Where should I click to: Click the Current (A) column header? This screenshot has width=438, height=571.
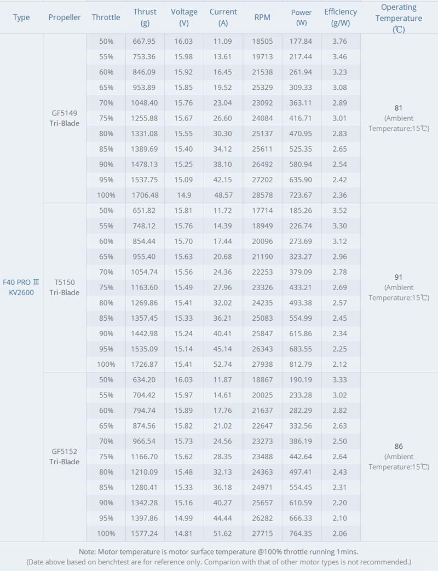coord(223,18)
